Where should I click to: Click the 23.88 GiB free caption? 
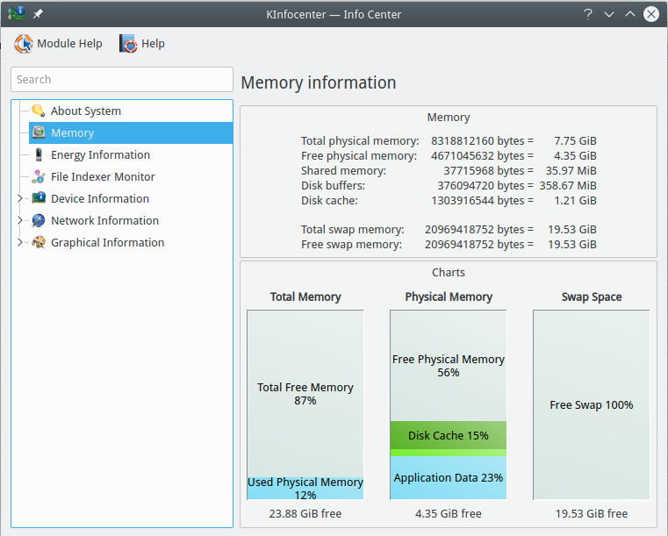(x=305, y=514)
